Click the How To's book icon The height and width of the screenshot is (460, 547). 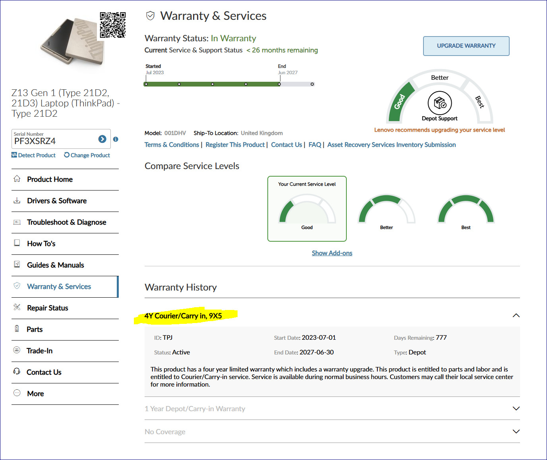coord(17,243)
